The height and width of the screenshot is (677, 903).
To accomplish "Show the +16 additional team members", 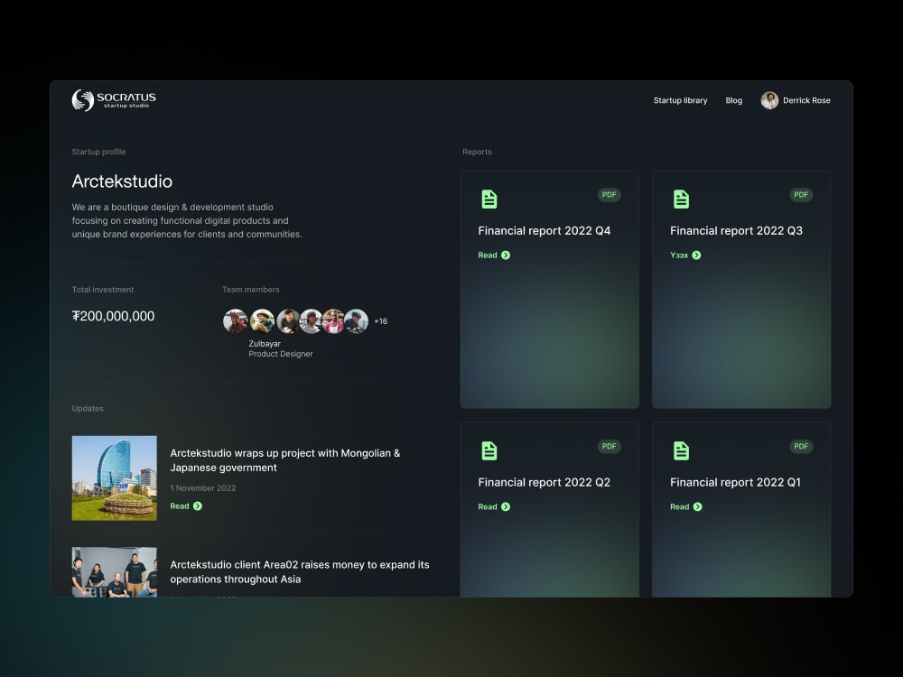I will (x=381, y=321).
